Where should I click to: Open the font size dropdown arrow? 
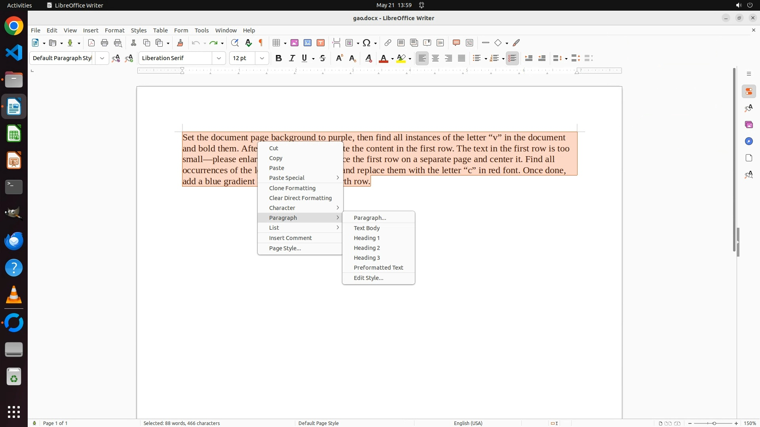[262, 58]
